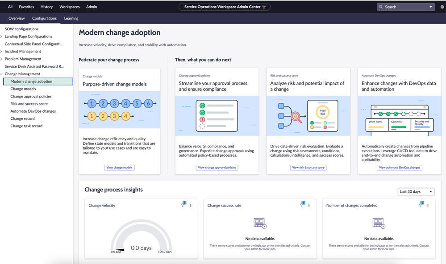Click the search magnifier icon

click(381, 7)
